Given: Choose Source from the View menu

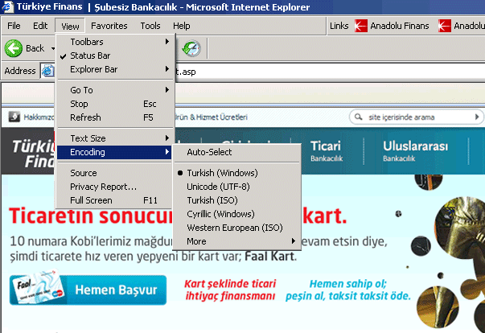Looking at the screenshot, I should tap(114, 173).
